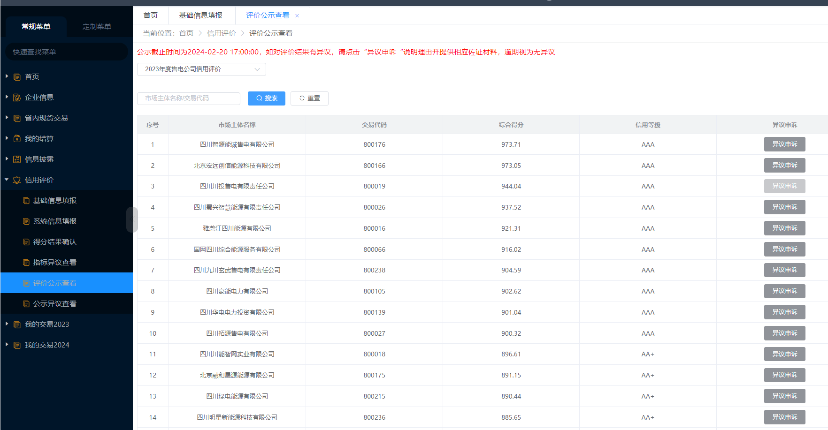Expand the 我的交易2023 menu arrow
Viewport: 828px width, 430px height.
[7, 324]
